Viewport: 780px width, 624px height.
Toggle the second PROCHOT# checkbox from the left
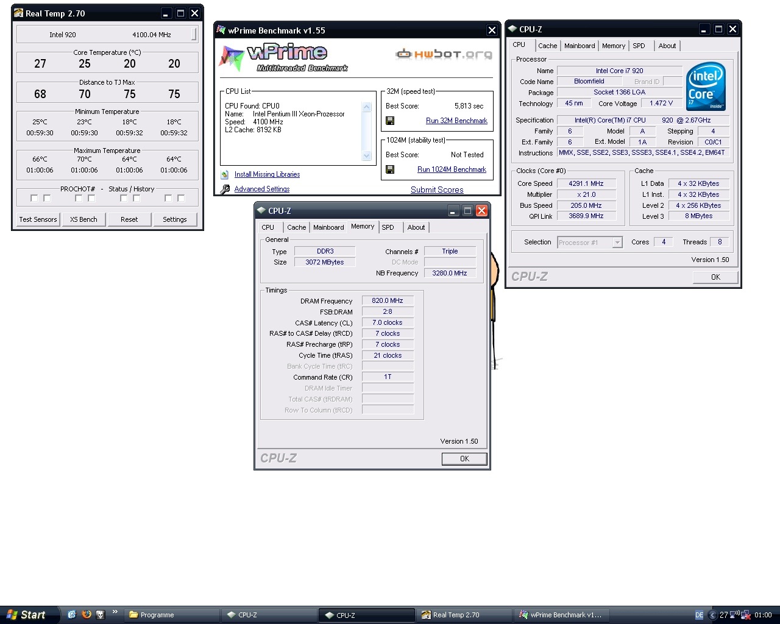pyautogui.click(x=47, y=198)
